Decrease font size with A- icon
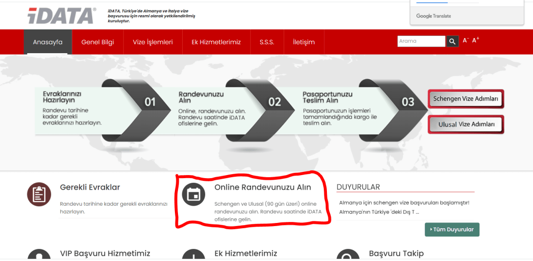Viewport: 533px width, 261px height. click(466, 41)
